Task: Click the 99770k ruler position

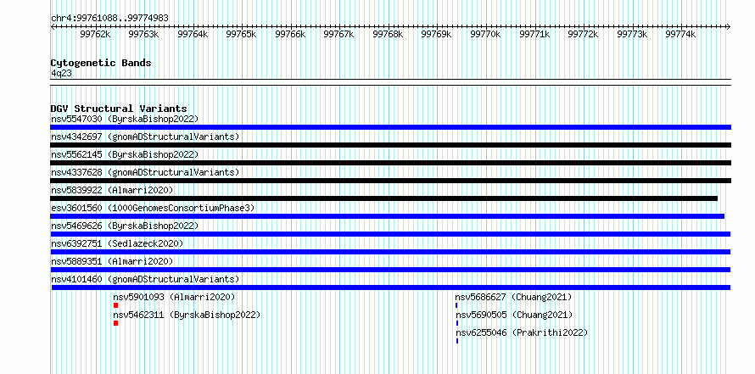Action: pyautogui.click(x=485, y=34)
